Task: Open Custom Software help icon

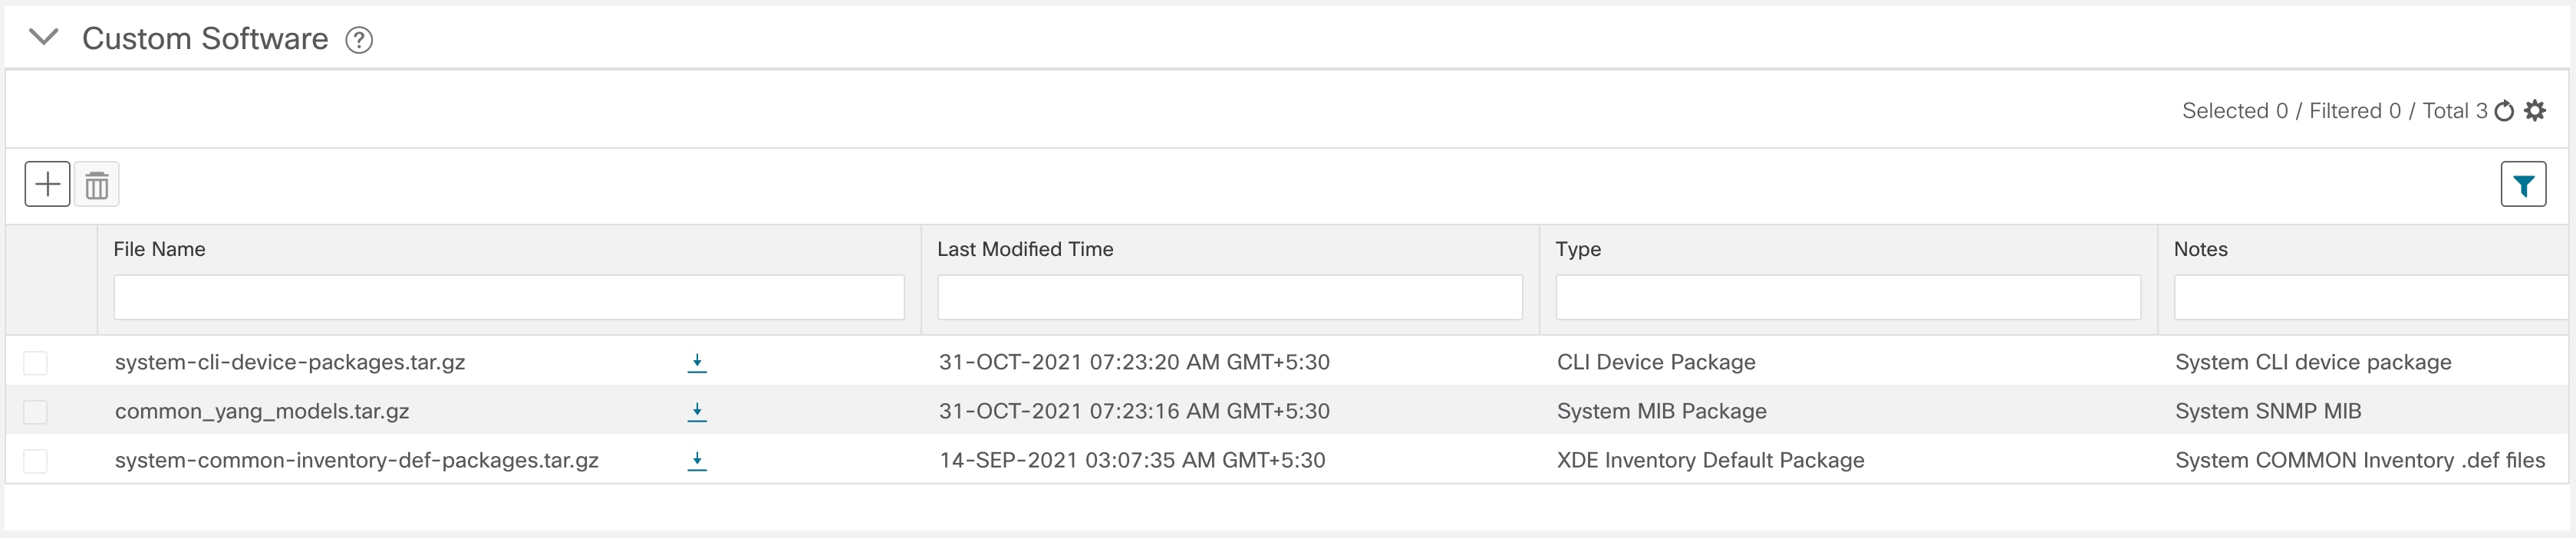Action: [x=358, y=40]
